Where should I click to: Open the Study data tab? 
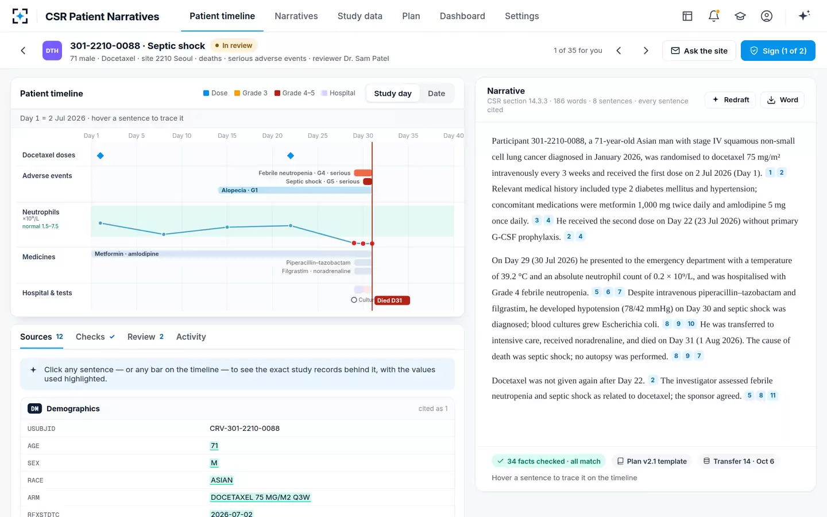(x=360, y=16)
